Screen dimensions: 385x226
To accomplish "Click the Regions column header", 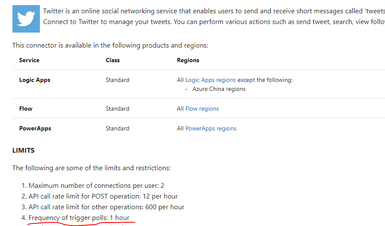I will 188,60.
